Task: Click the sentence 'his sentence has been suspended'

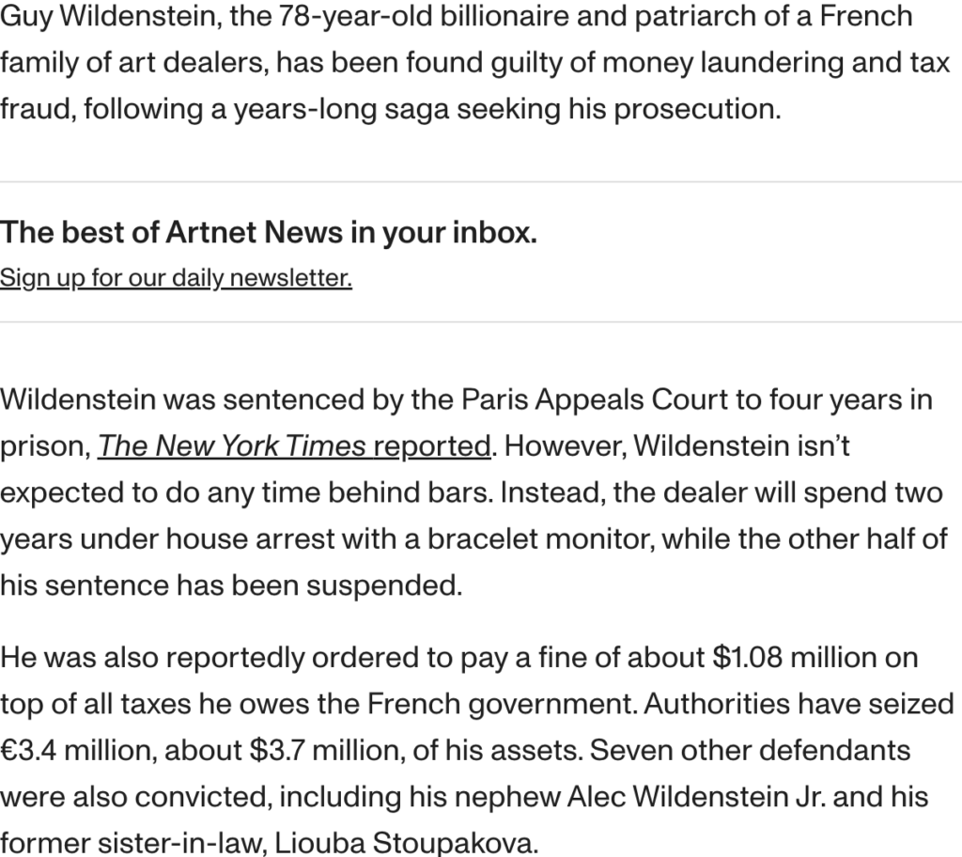Action: 231,585
